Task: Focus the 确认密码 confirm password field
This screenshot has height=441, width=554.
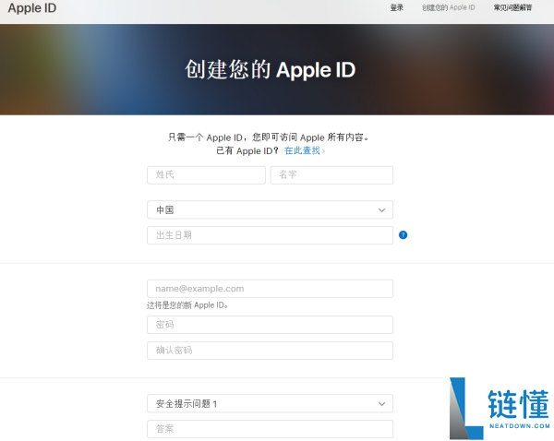Action: point(270,351)
